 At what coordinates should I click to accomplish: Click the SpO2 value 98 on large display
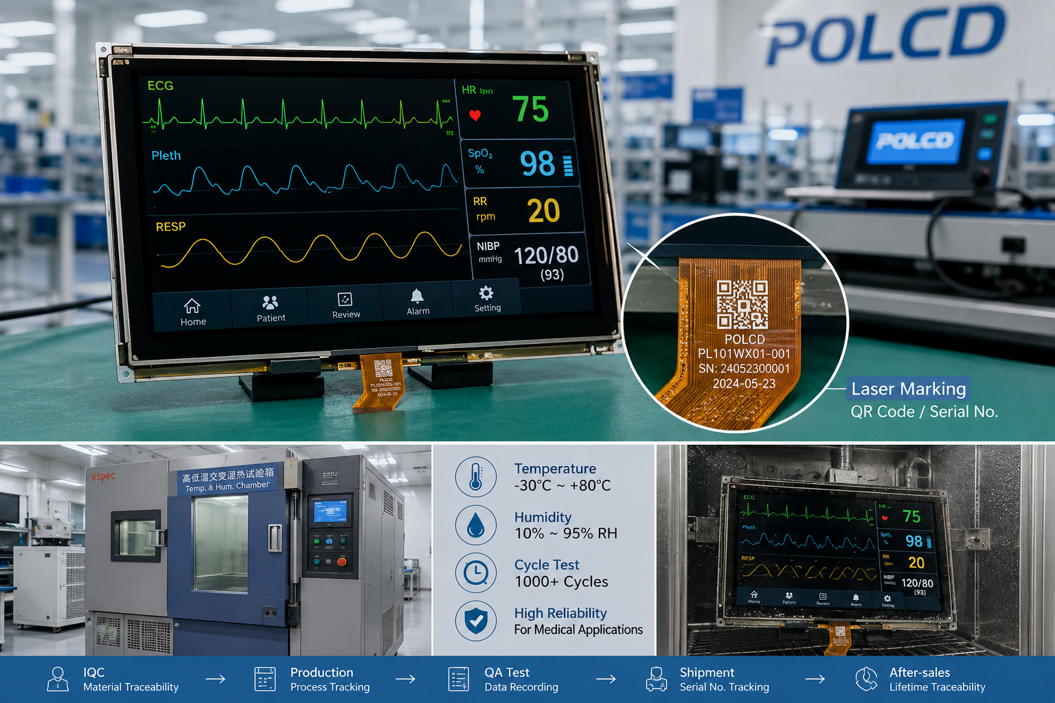point(537,163)
